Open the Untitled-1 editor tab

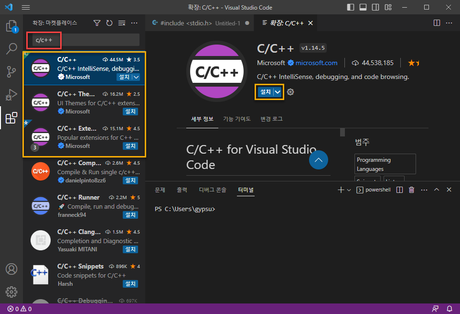pos(200,23)
